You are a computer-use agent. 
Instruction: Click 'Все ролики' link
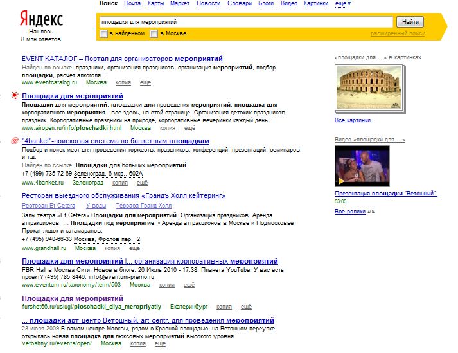(x=350, y=212)
